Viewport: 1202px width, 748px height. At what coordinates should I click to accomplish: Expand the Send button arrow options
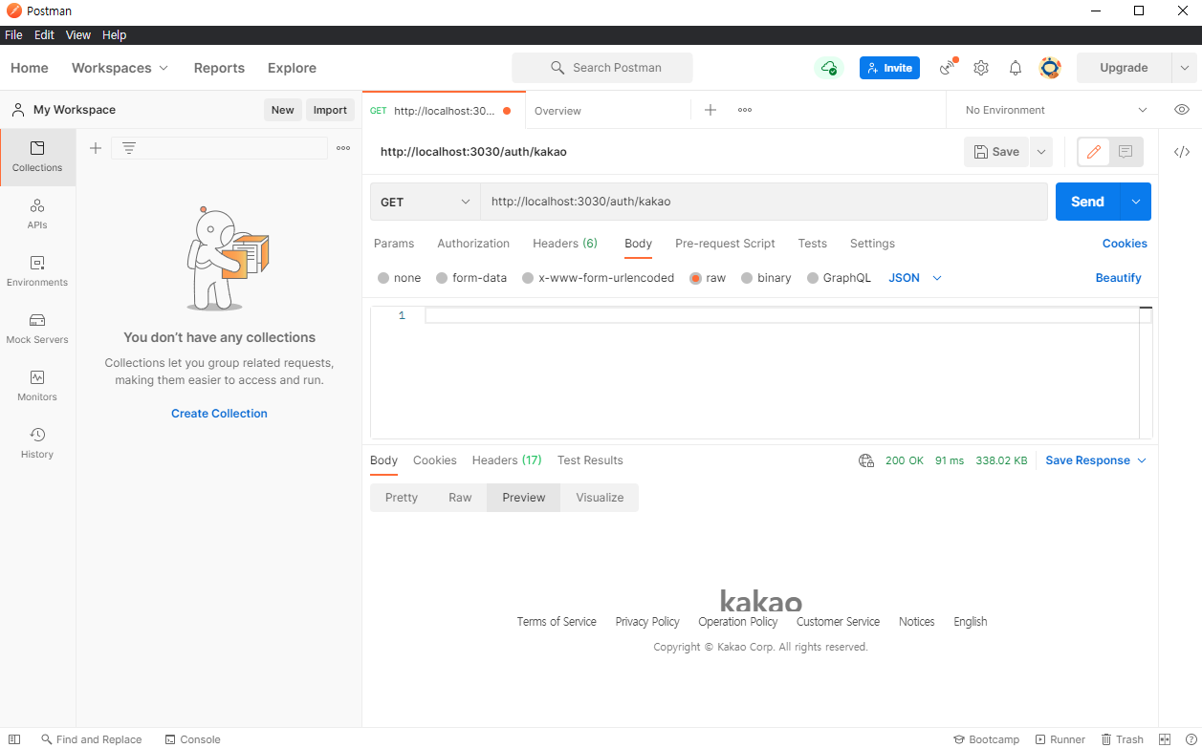coord(1136,202)
